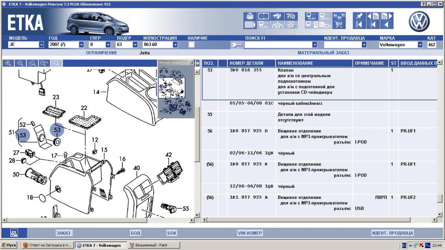Zoom out of the illustration
Image resolution: width=445 pixels, height=250 pixels.
tap(20, 63)
